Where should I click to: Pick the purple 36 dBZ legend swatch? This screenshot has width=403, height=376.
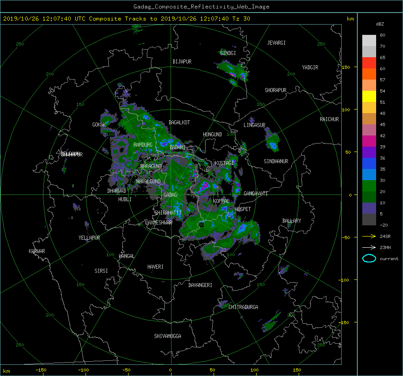pos(369,152)
